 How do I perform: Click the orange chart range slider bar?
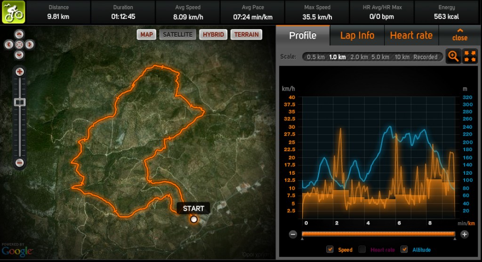[378, 234]
